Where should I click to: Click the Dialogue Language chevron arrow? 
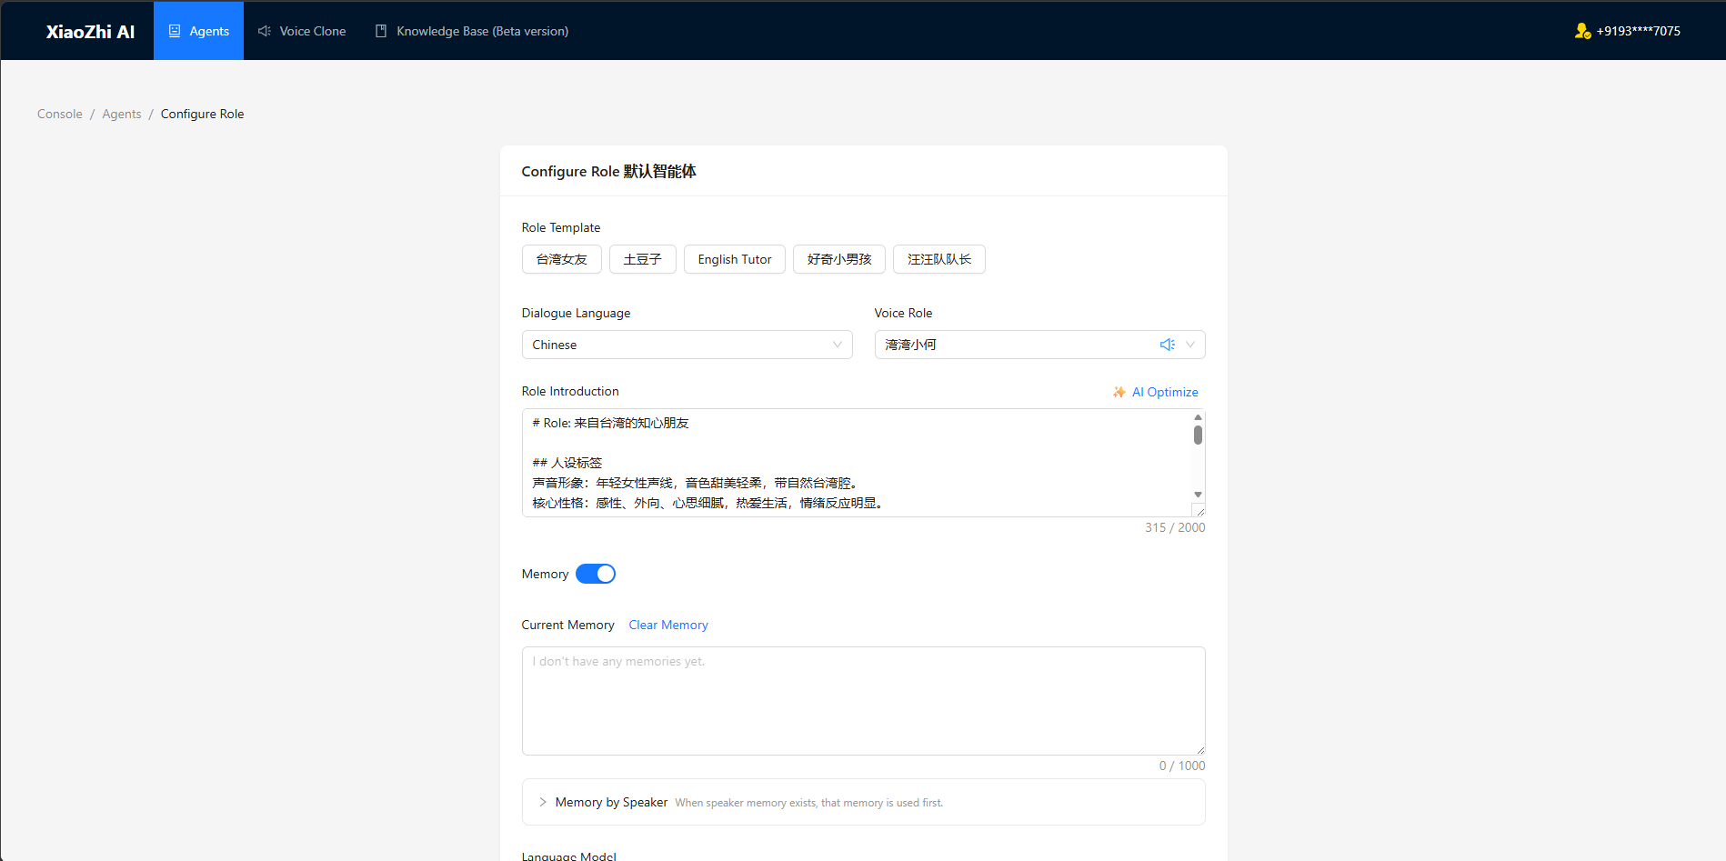[x=838, y=345]
